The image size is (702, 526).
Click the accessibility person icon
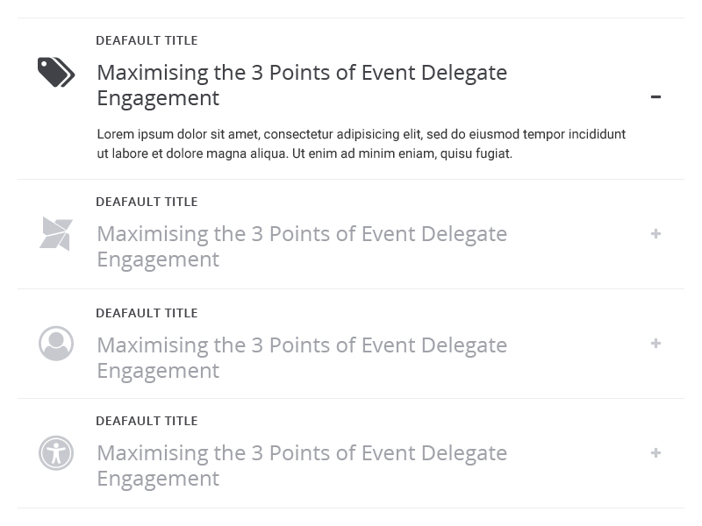56,453
